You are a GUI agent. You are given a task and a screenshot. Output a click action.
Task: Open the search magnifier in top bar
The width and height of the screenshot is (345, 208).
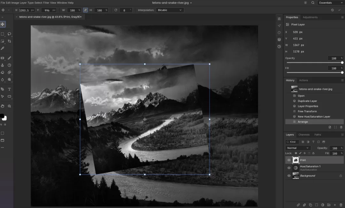pos(313,3)
